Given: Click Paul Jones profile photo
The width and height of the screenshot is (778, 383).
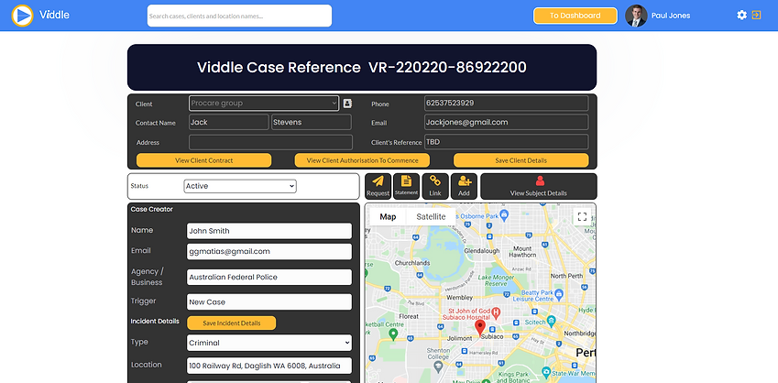Looking at the screenshot, I should tap(636, 16).
